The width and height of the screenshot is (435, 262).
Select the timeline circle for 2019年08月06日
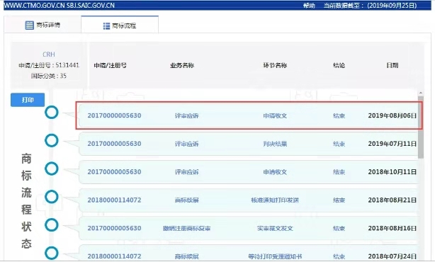pyautogui.click(x=52, y=113)
